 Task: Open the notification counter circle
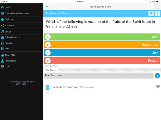(x=156, y=7)
